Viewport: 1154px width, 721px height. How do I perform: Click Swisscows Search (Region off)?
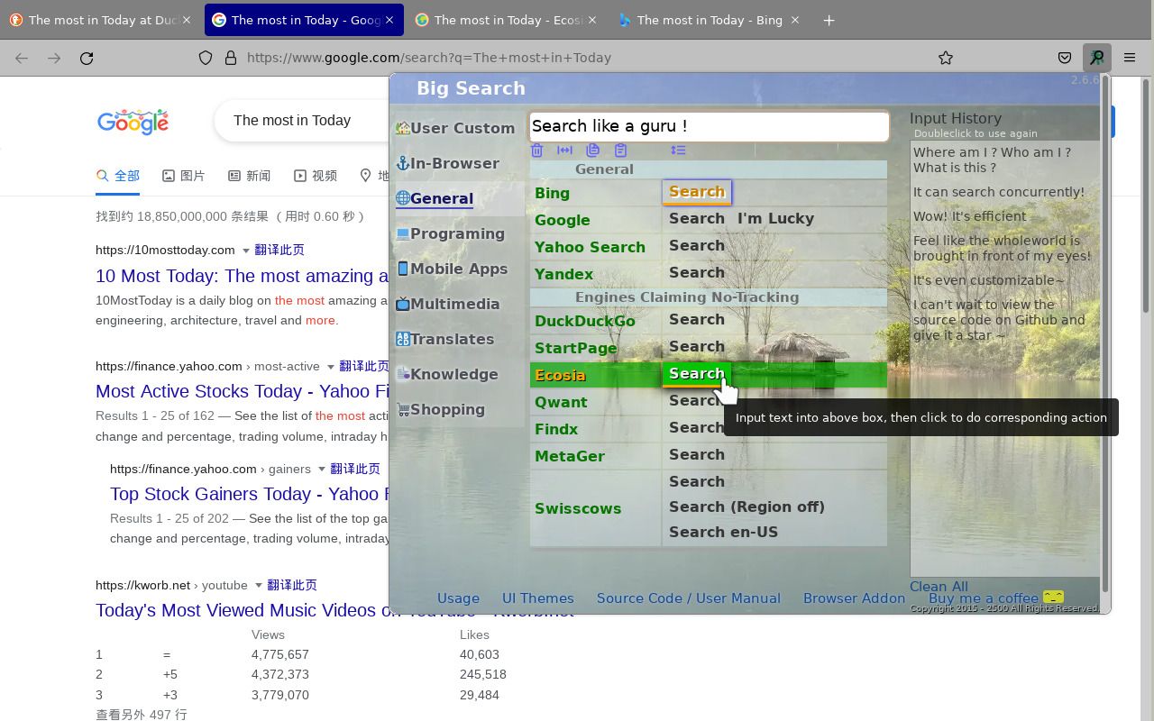click(746, 507)
